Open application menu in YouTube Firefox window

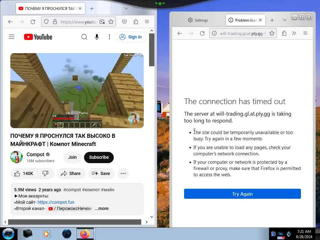coord(147,22)
